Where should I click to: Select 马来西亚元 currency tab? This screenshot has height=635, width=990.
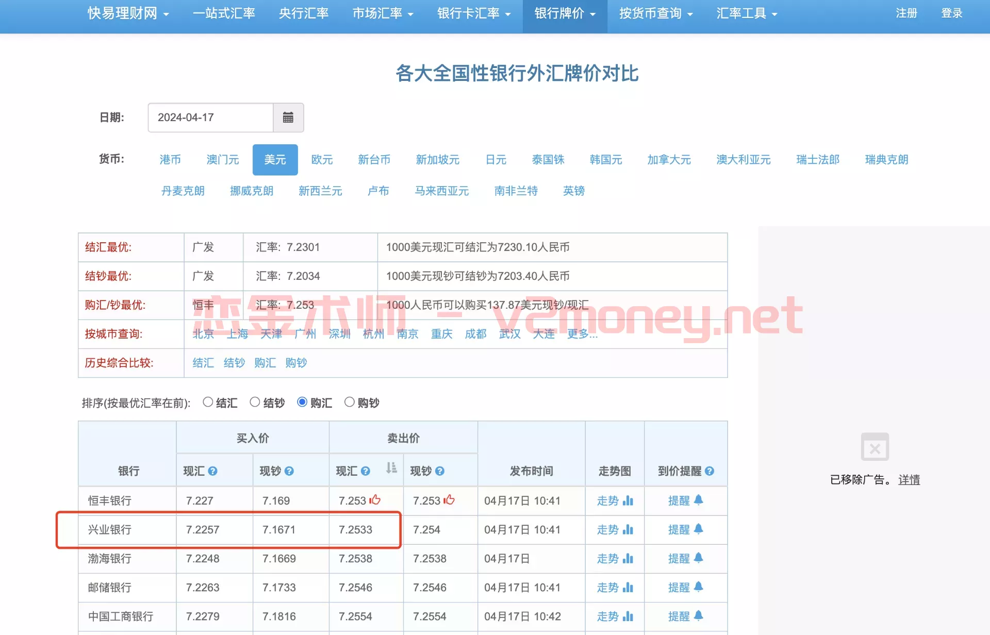point(442,191)
